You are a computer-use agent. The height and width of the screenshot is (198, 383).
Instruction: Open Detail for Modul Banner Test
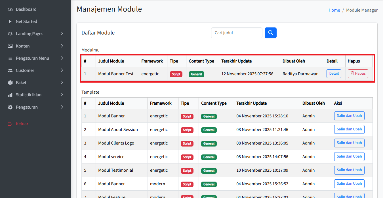[x=334, y=74]
